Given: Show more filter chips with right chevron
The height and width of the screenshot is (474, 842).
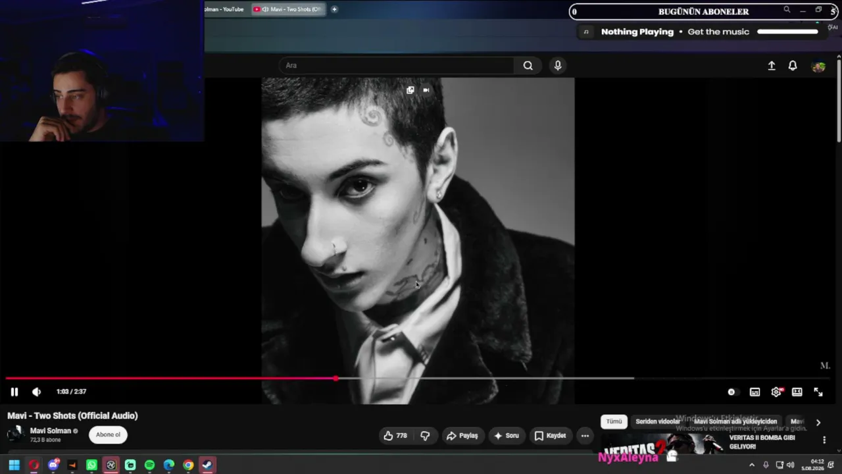Looking at the screenshot, I should [818, 422].
